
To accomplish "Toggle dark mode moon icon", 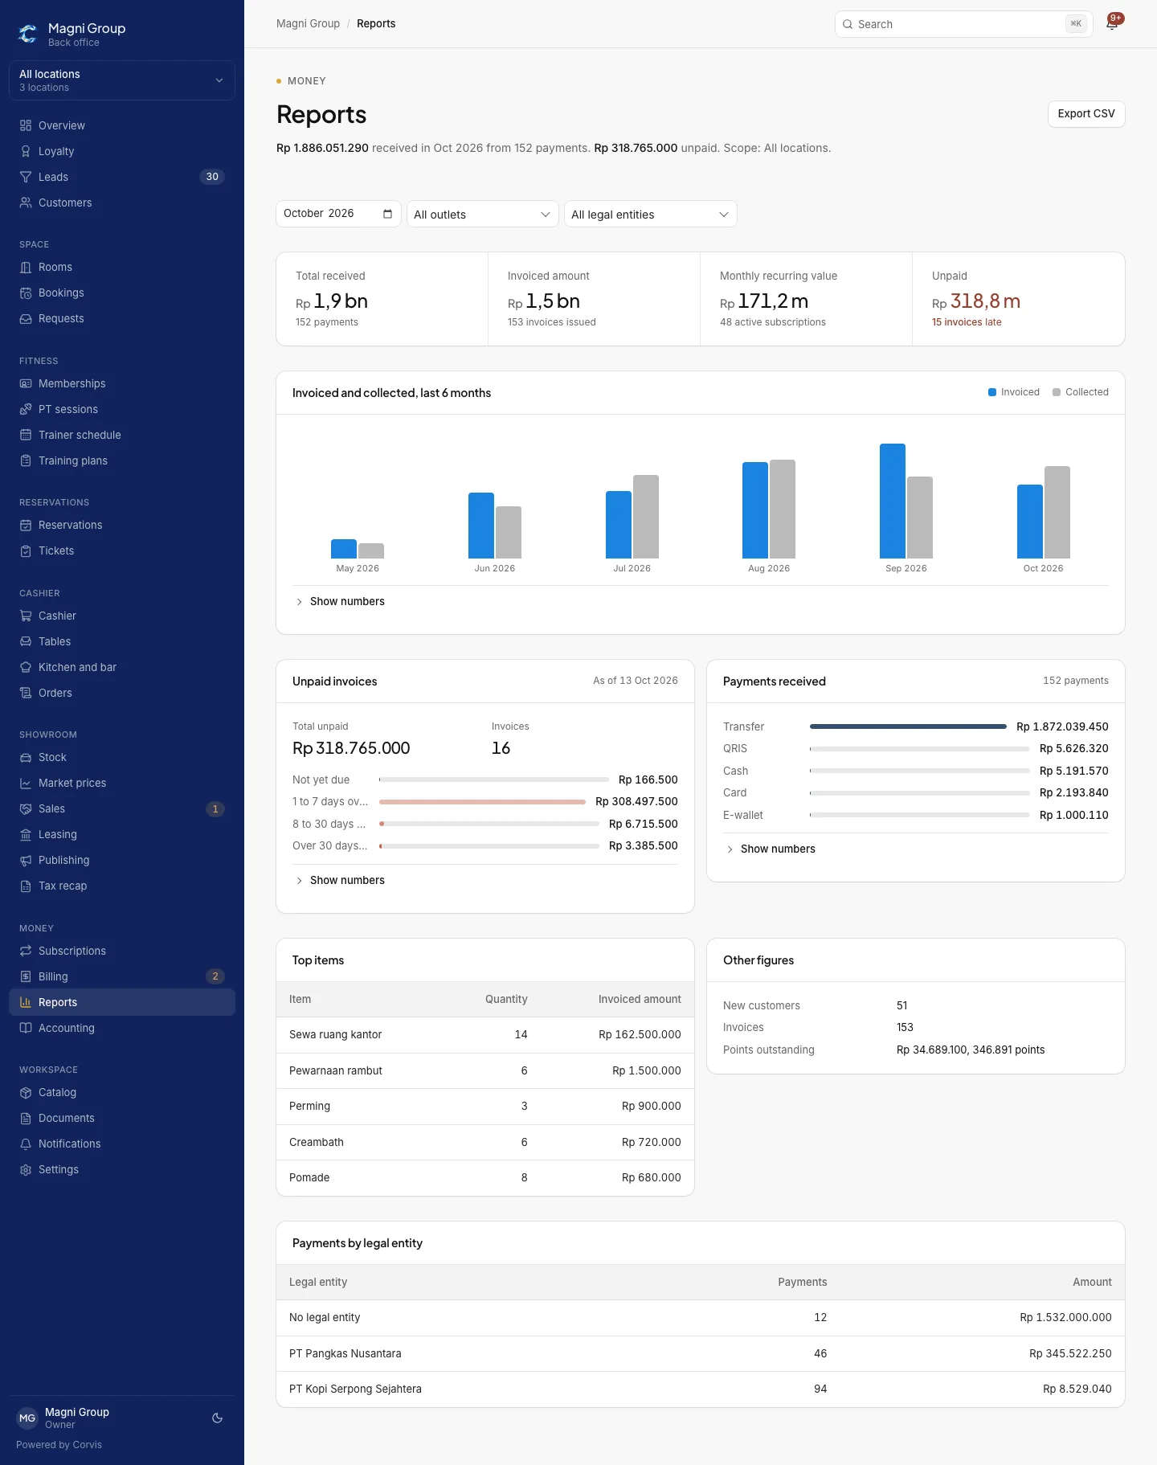I will click(217, 1418).
